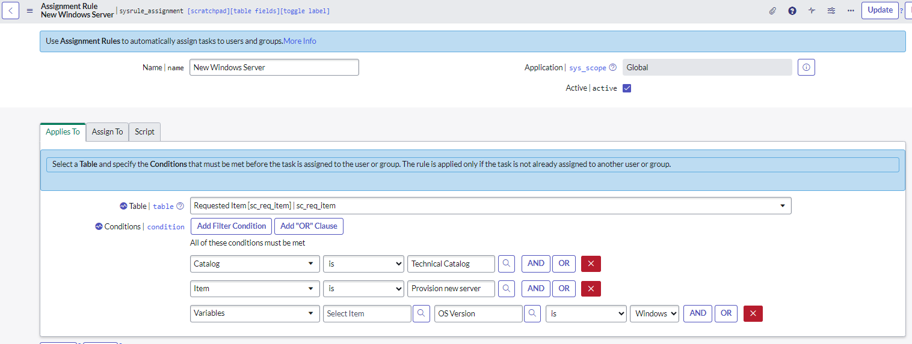This screenshot has width=912, height=344.
Task: Open the Variables field dropdown
Action: click(255, 313)
